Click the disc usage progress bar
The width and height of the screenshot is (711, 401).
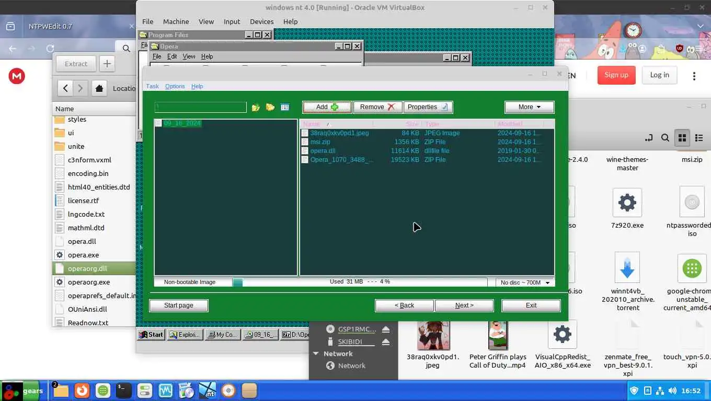pos(360,282)
